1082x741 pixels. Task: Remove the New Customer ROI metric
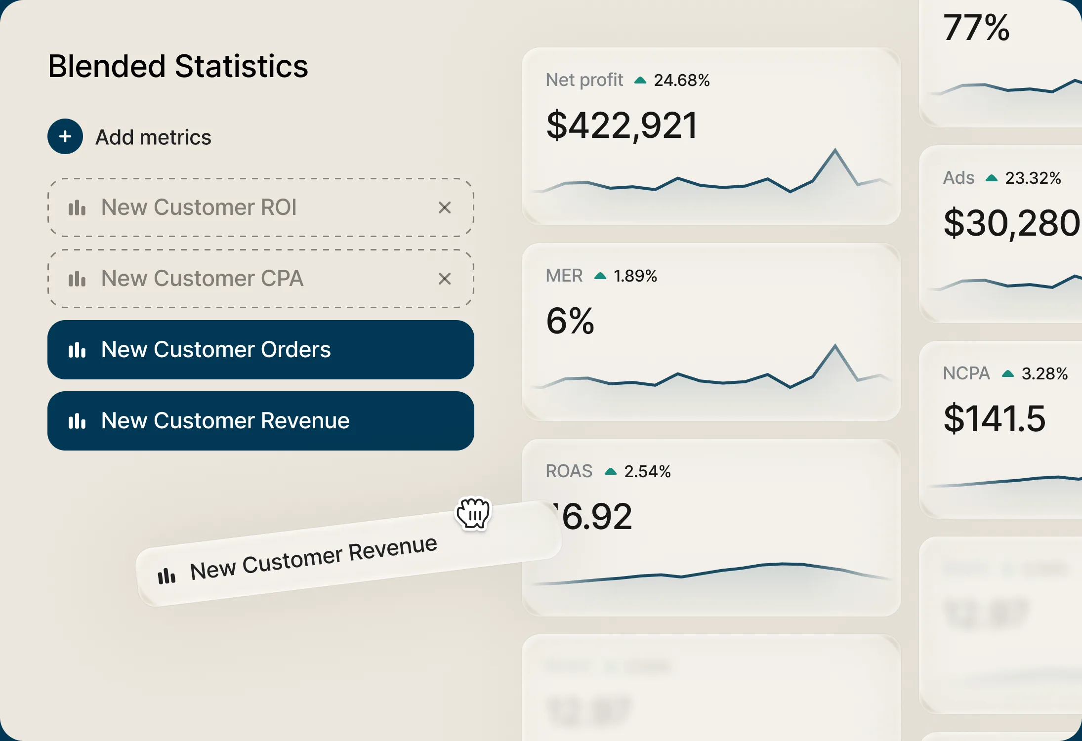pyautogui.click(x=445, y=207)
